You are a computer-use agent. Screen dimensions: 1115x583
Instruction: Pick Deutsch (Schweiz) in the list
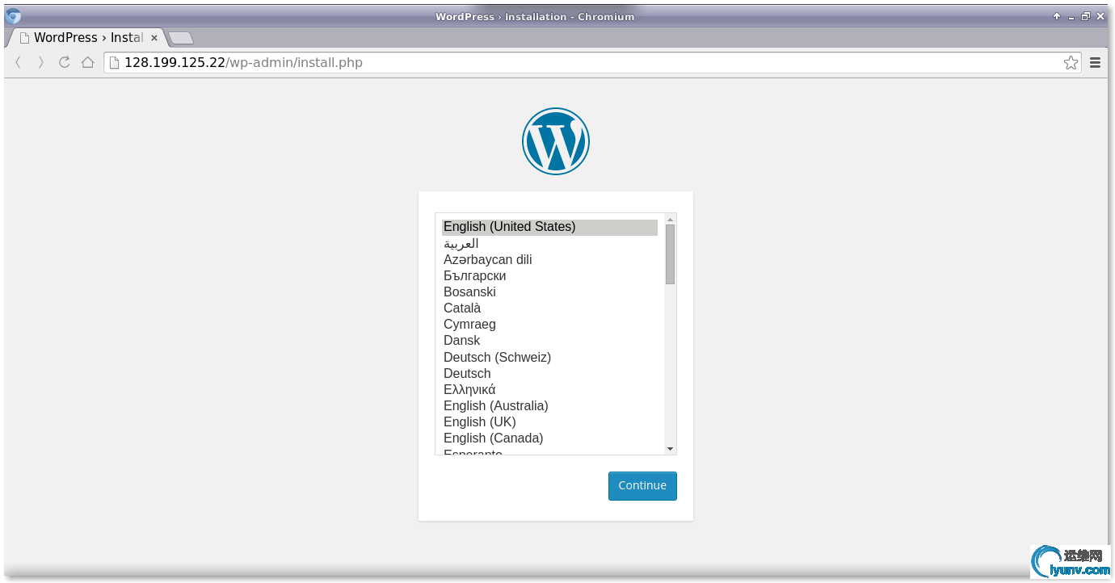coord(549,357)
